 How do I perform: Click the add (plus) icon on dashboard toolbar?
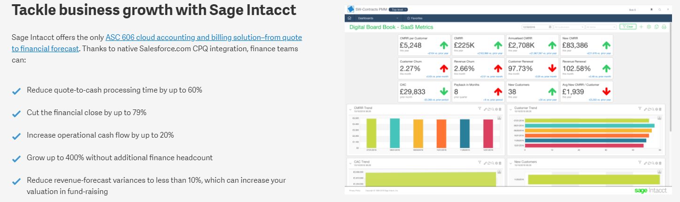click(641, 27)
